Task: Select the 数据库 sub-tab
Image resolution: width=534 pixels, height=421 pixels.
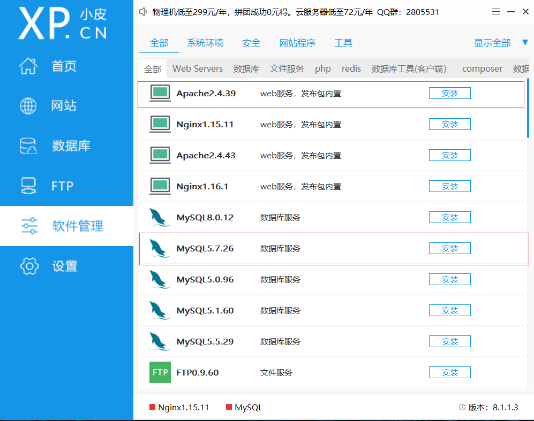Action: [246, 68]
